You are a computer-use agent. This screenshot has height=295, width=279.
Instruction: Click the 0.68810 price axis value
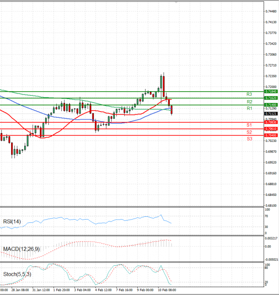coord(271,184)
